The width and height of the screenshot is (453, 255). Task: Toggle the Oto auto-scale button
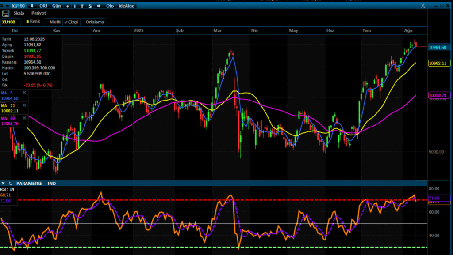coord(110,6)
